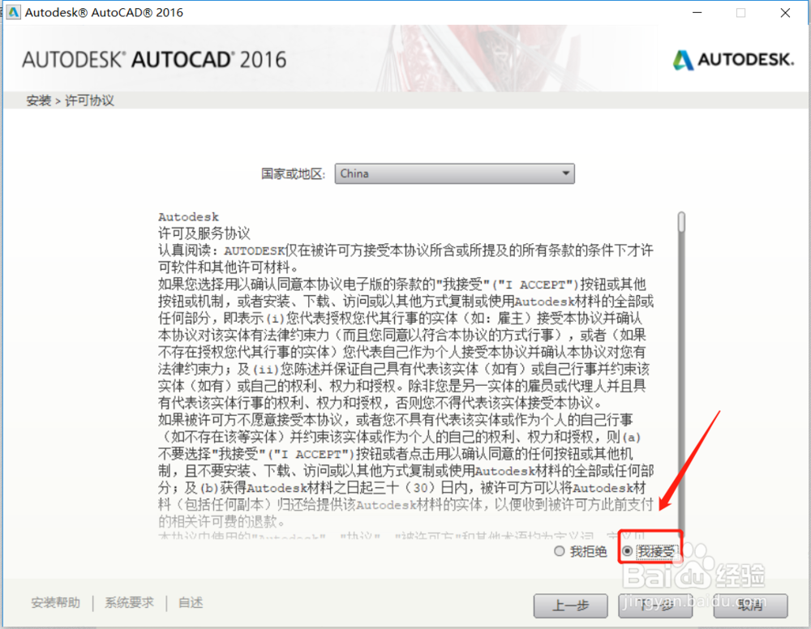Minimize the installer window

coord(697,12)
